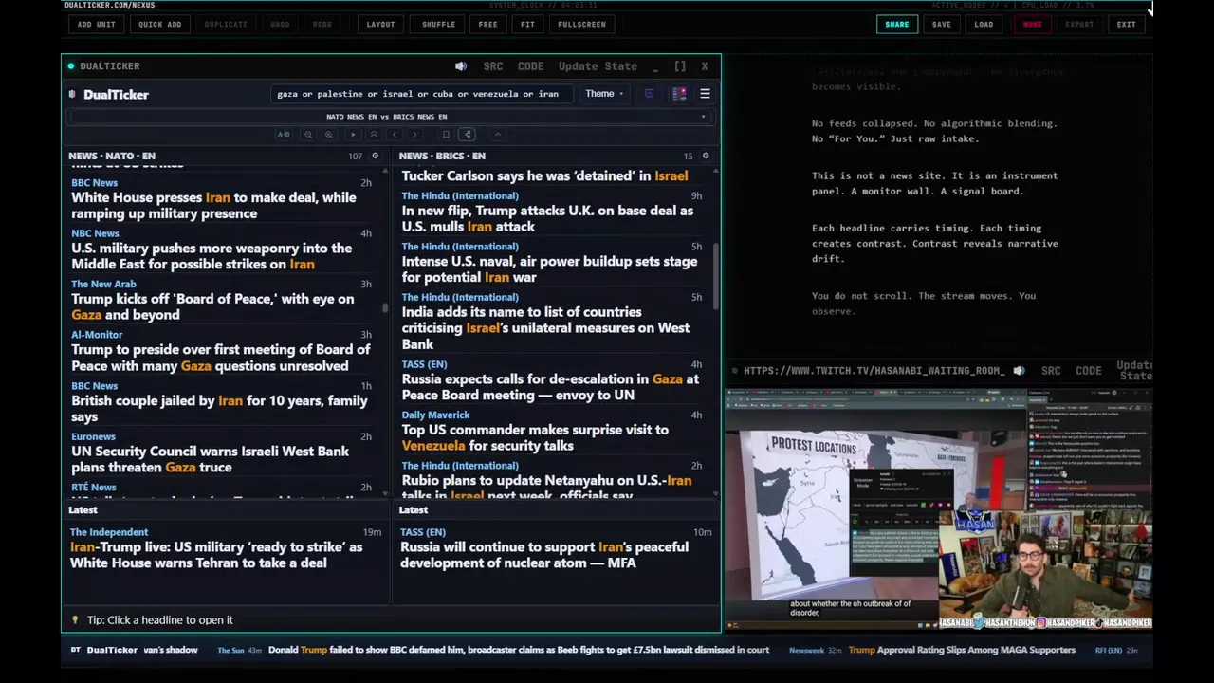Click the EXIT button
The image size is (1214, 683).
click(x=1127, y=24)
